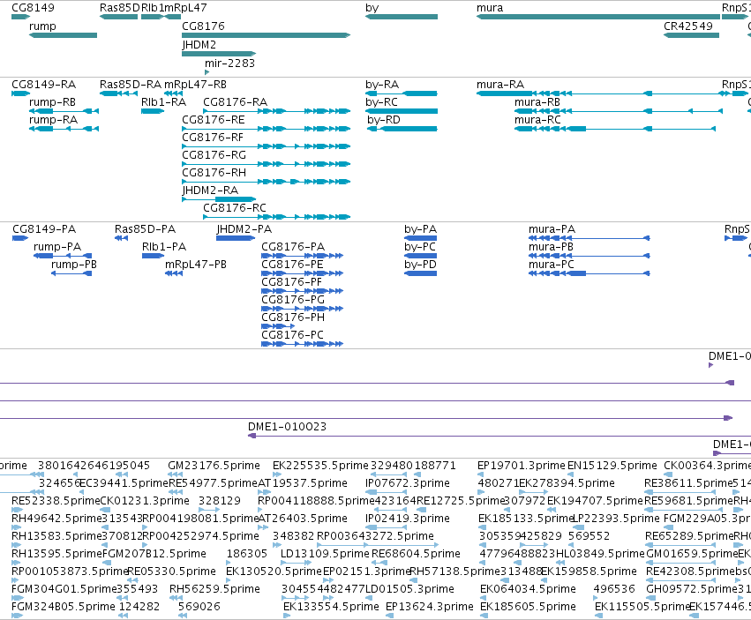
Task: Select the JHDM2 gene label
Action: click(x=199, y=44)
